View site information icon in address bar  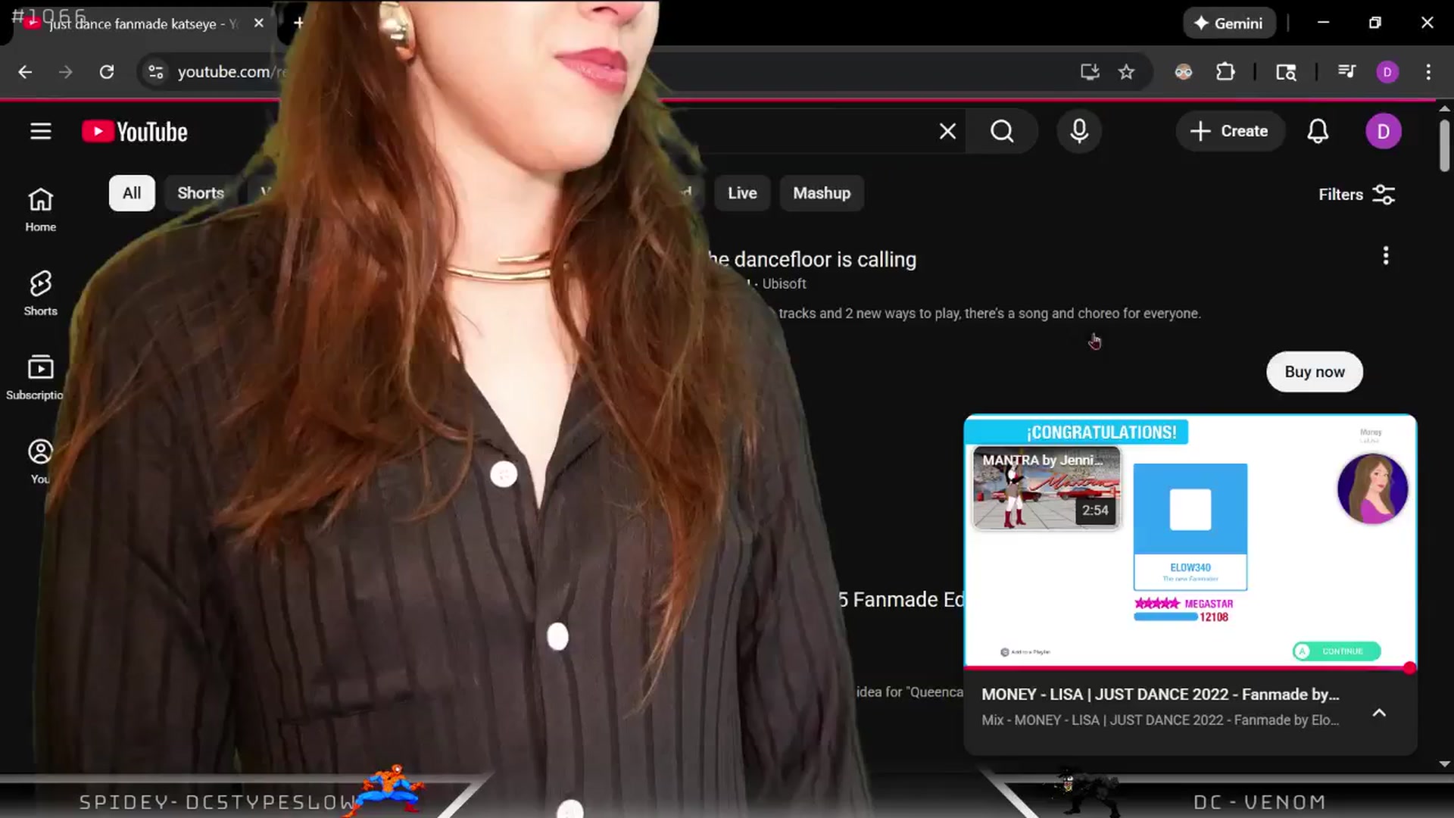(x=156, y=72)
